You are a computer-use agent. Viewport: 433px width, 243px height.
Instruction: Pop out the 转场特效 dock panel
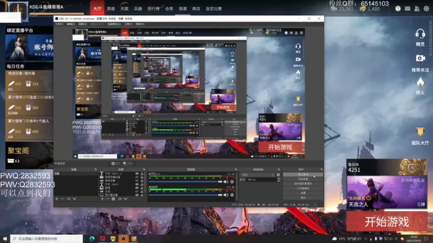pyautogui.click(x=279, y=170)
